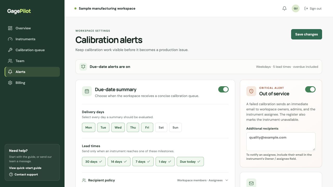Turn off the Out of service alert switch

tap(310, 89)
